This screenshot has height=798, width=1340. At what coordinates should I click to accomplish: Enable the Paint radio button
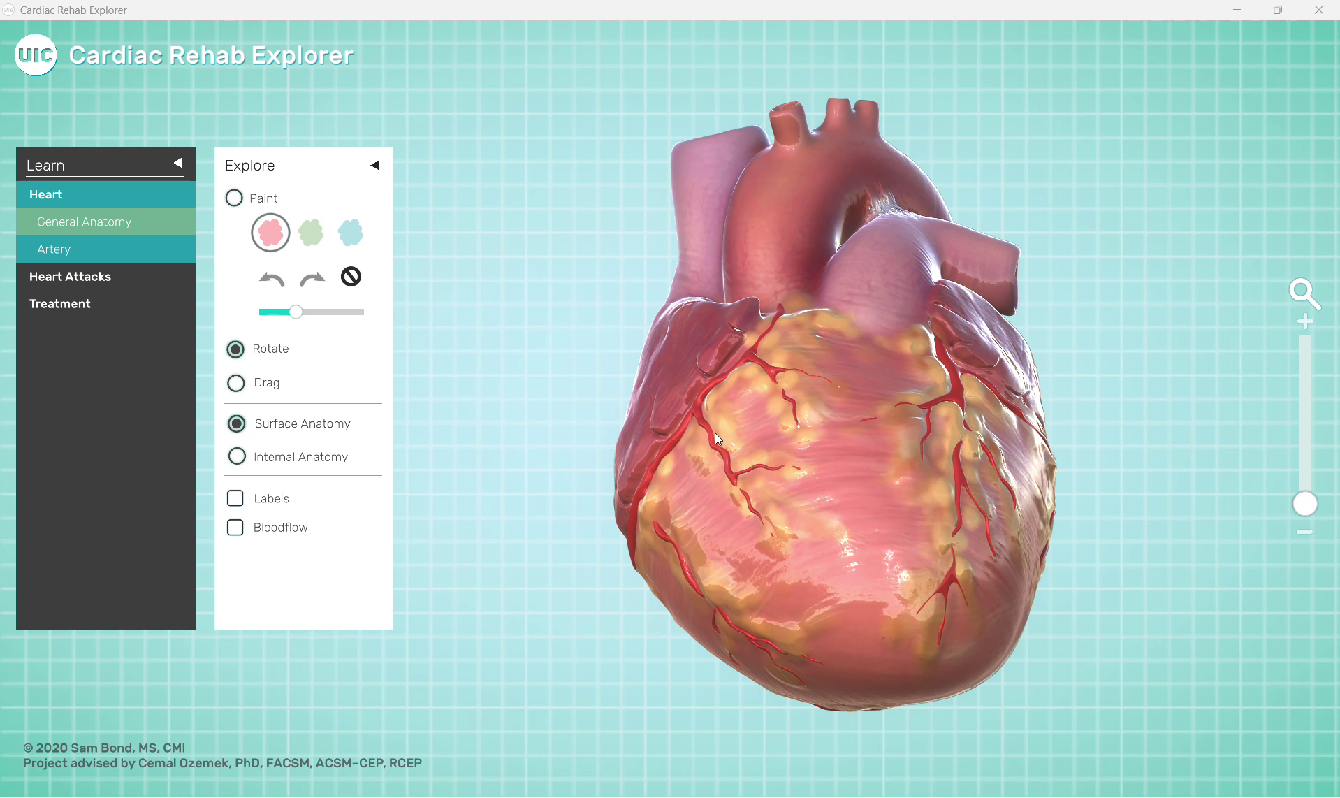[234, 198]
